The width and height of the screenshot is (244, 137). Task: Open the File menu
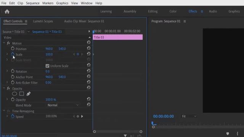click(x=4, y=3)
